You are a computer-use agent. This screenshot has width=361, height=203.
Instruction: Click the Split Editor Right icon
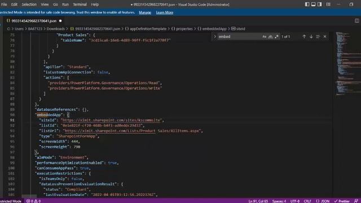click(x=356, y=21)
